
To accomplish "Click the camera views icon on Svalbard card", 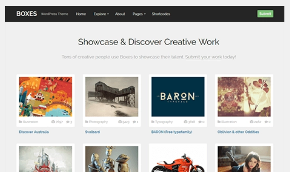I will 120,122.
